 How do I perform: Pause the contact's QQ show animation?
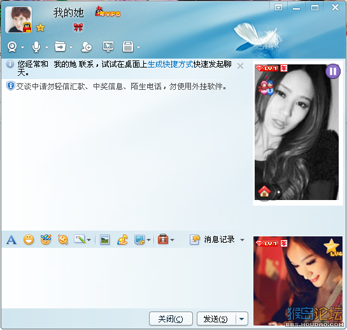[x=333, y=71]
